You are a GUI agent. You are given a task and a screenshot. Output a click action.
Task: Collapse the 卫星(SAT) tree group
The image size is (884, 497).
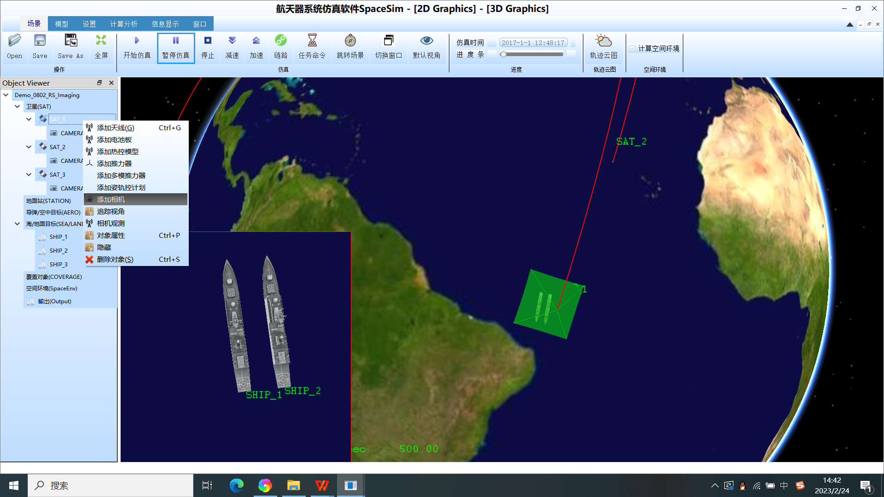(x=17, y=106)
